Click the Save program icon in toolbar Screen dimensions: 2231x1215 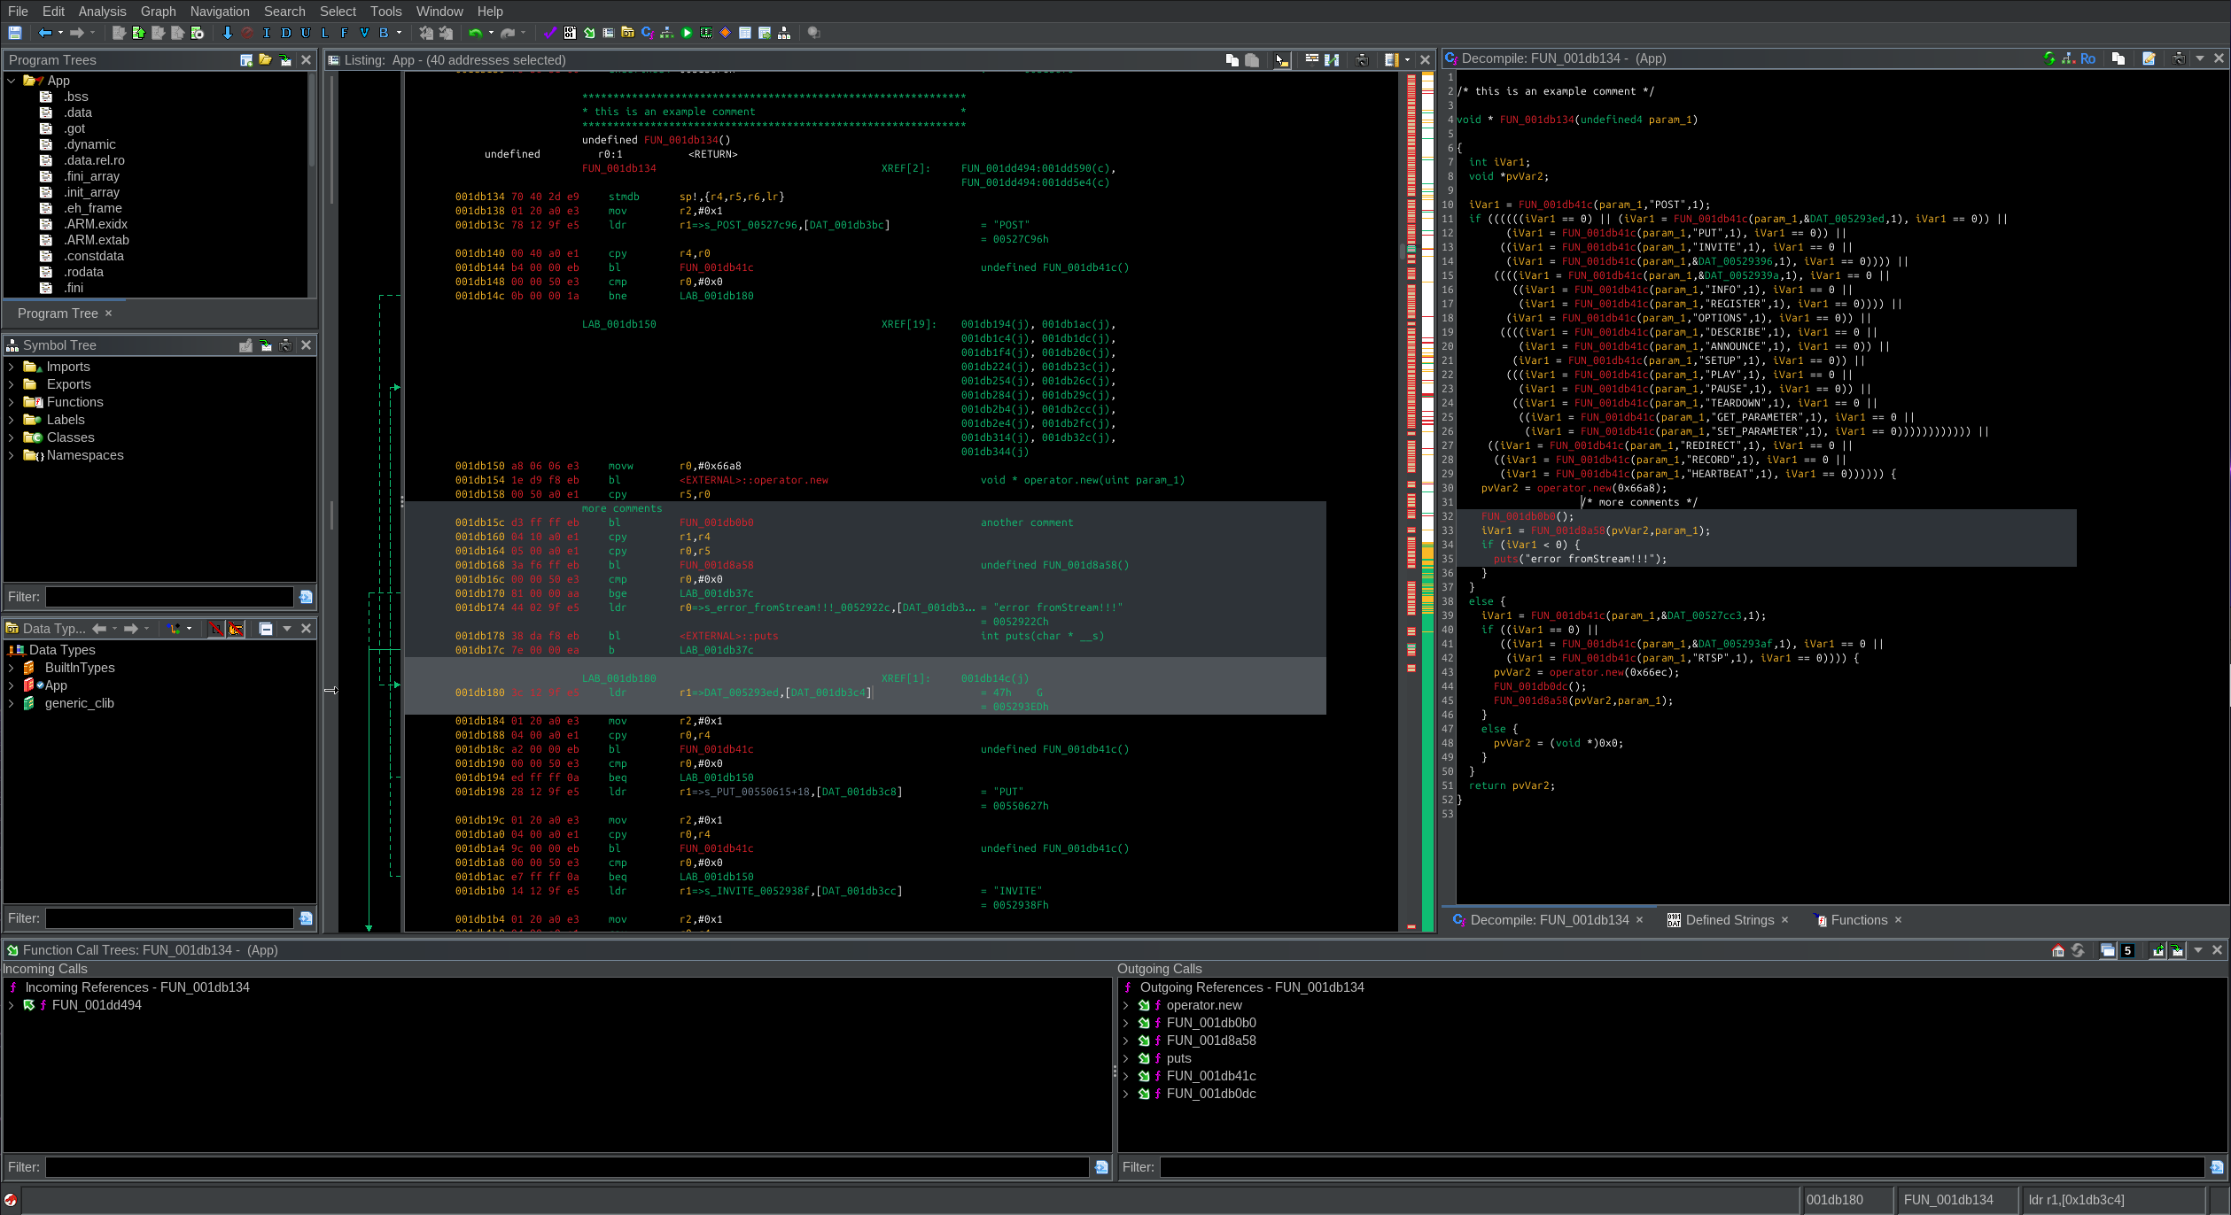[x=15, y=33]
